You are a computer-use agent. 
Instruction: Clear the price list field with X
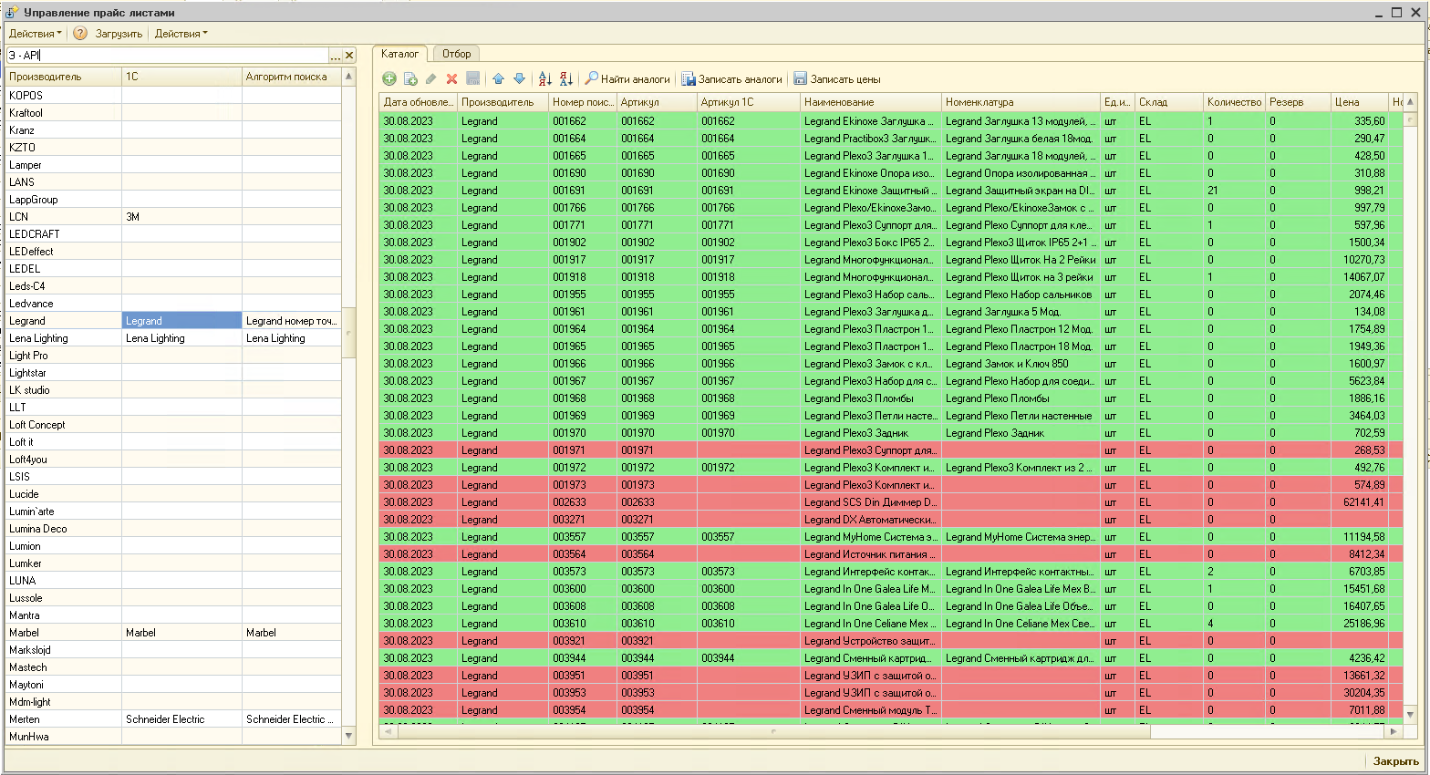pyautogui.click(x=349, y=56)
